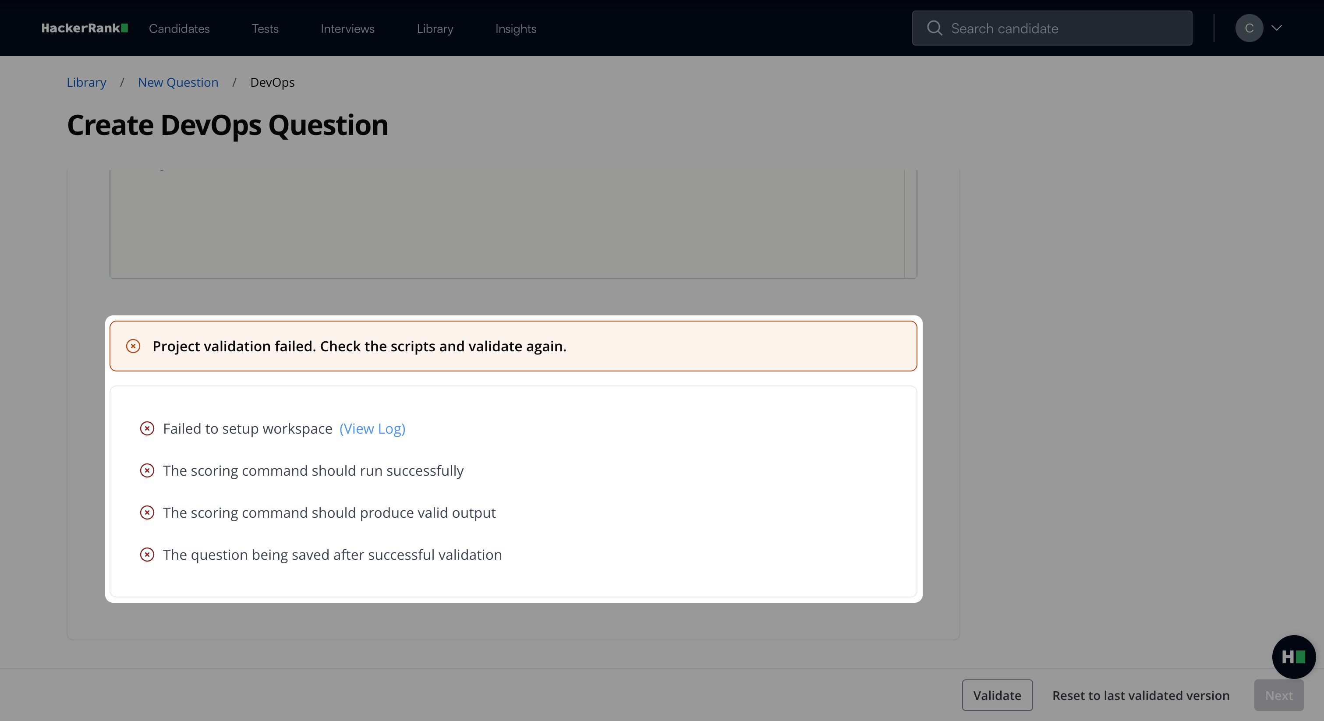Image resolution: width=1324 pixels, height=721 pixels.
Task: Click error icon beside question saved check
Action: coord(147,555)
